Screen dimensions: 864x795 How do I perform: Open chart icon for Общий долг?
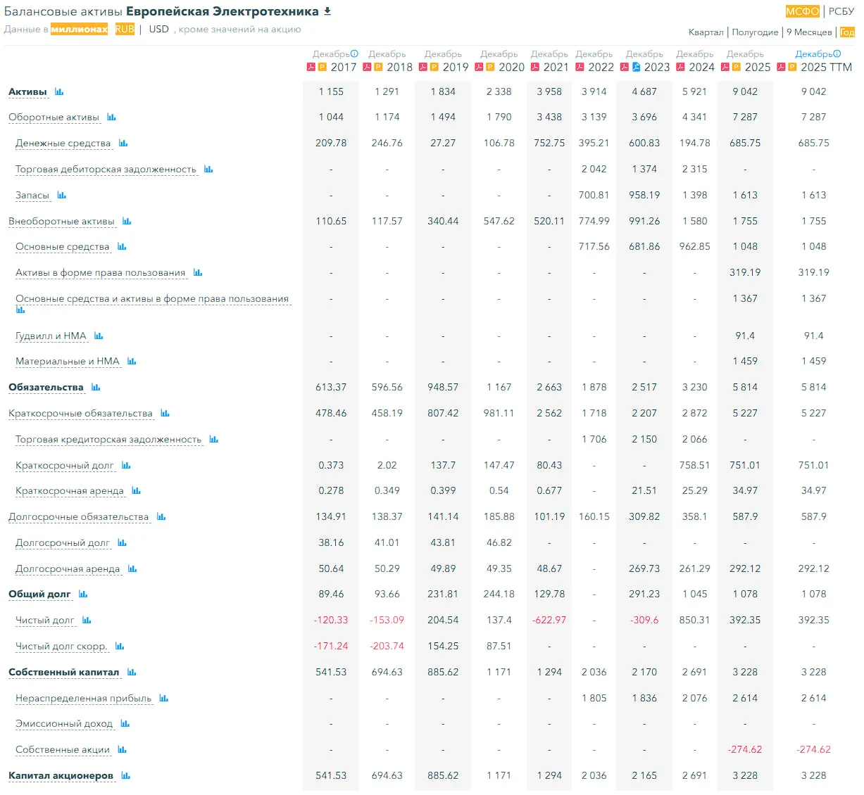[83, 594]
